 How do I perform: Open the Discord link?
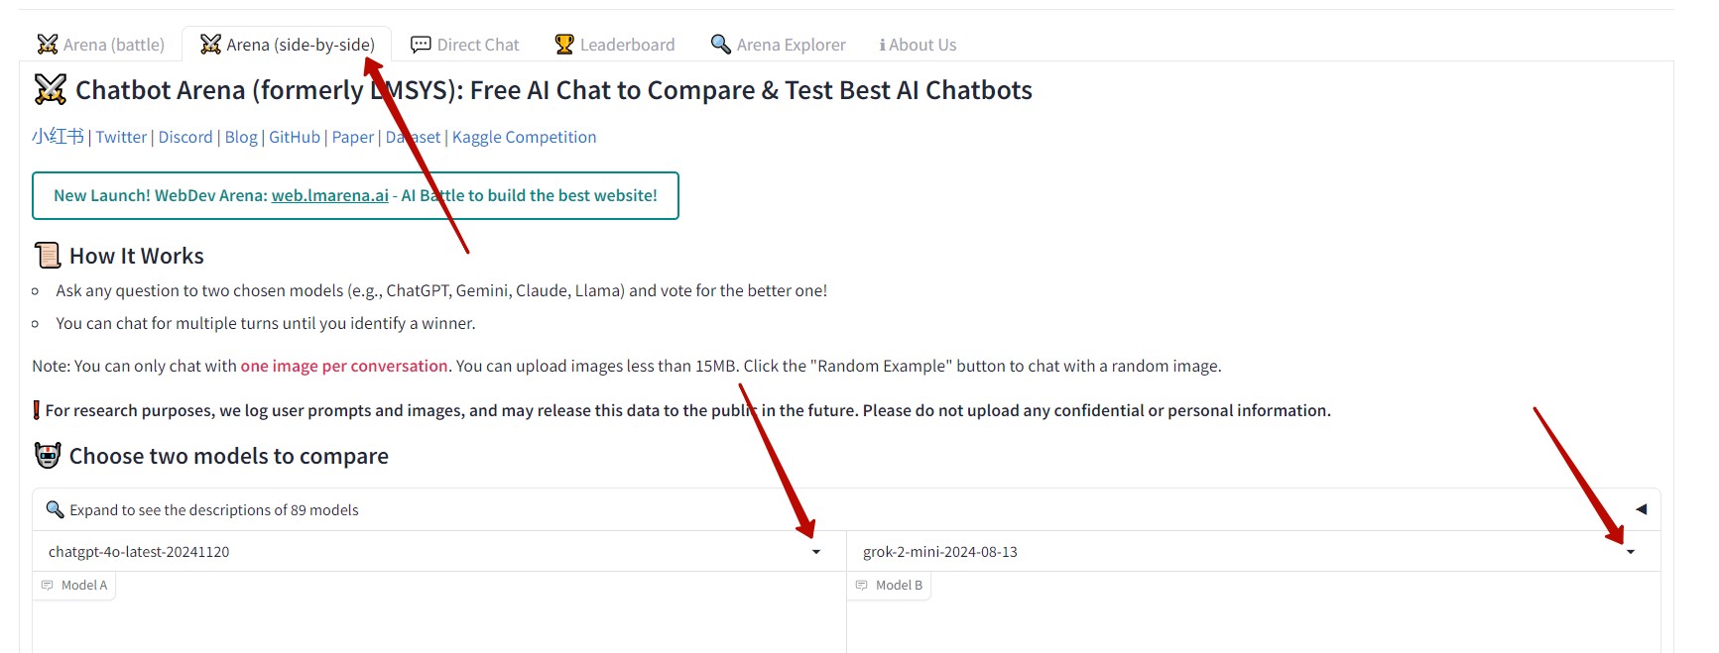185,137
